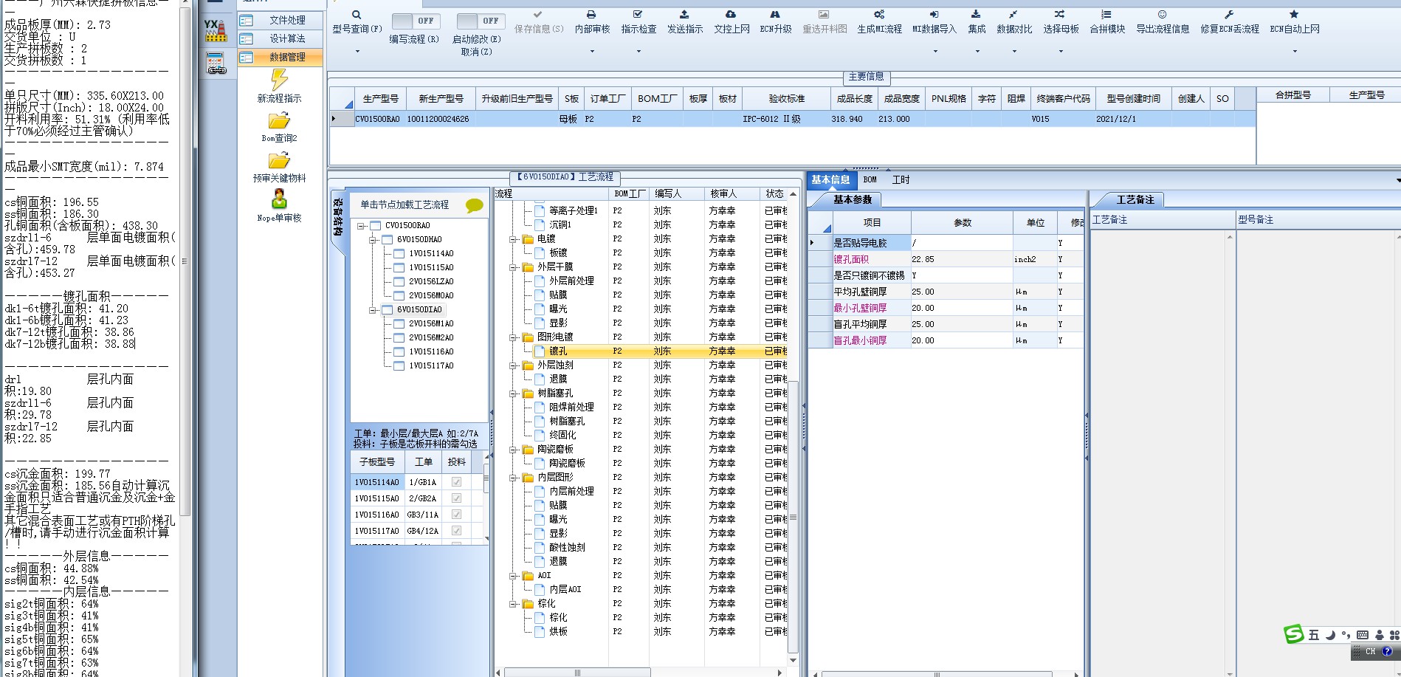This screenshot has width=1401, height=677.
Task: Switch to the BOM tab
Action: click(870, 180)
